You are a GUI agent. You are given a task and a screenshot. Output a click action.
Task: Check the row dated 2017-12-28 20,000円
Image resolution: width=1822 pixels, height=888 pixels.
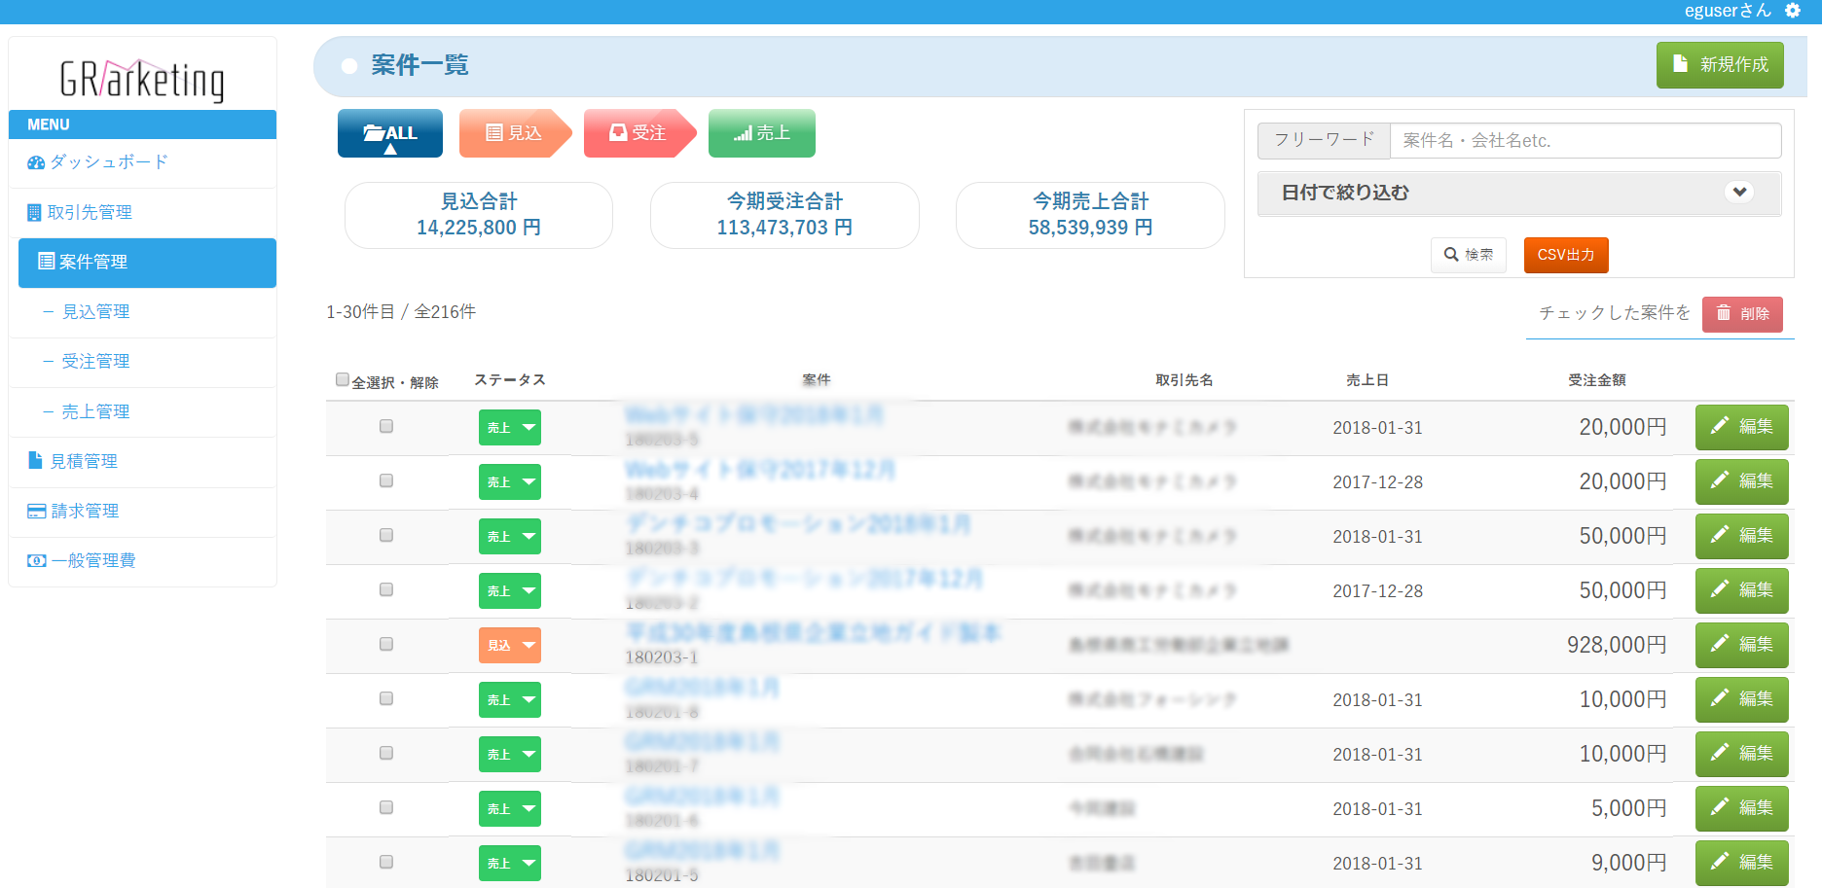(386, 480)
